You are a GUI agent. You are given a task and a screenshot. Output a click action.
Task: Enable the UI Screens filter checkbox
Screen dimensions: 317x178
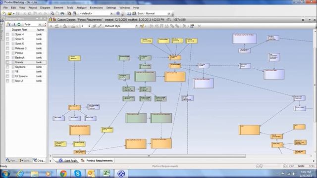click(8, 76)
